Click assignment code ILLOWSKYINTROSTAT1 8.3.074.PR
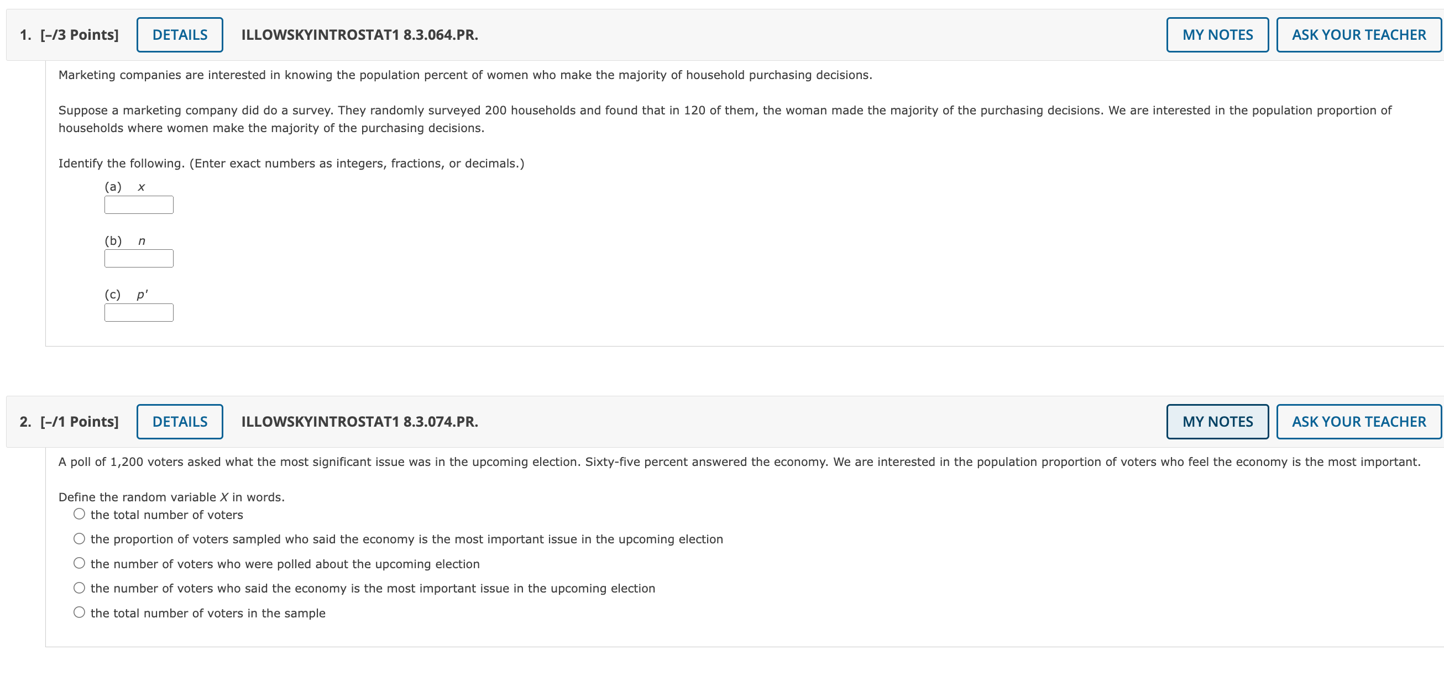 359,422
